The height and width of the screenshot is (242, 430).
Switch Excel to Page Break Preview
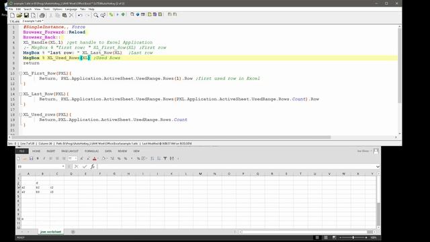[334, 237]
